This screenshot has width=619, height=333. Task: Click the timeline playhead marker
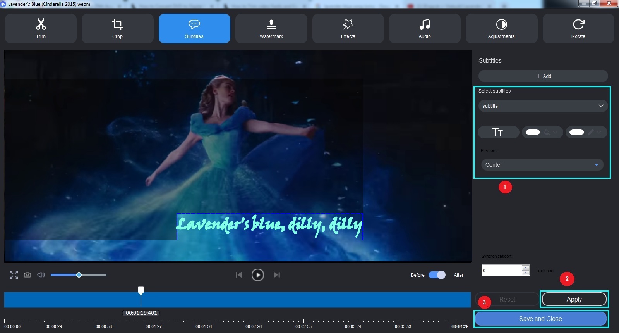pos(141,290)
